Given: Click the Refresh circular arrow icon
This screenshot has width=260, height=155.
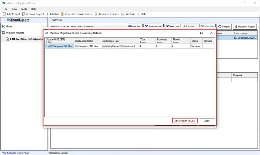Looking at the screenshot, I should 220,26.
